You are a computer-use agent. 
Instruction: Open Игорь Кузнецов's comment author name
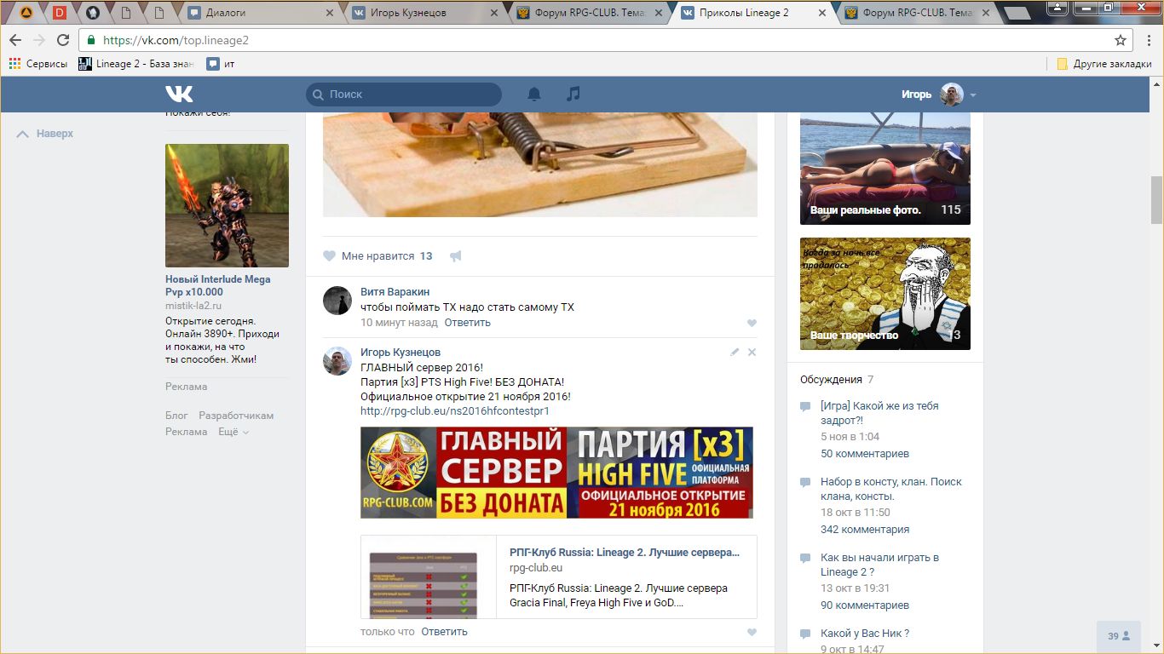tap(400, 353)
